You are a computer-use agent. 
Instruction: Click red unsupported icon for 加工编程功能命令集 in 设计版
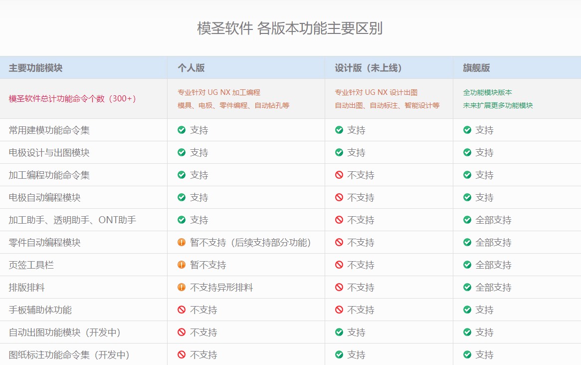tap(339, 175)
